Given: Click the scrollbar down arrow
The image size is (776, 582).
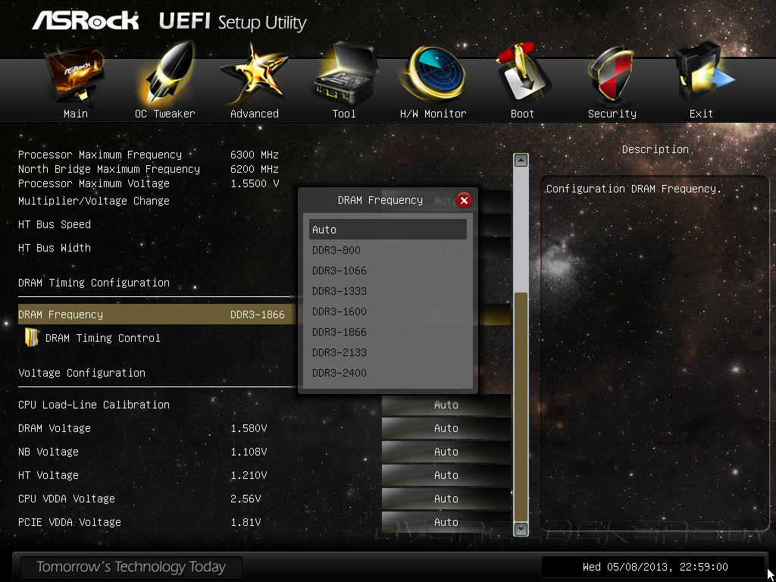Looking at the screenshot, I should click(x=521, y=528).
